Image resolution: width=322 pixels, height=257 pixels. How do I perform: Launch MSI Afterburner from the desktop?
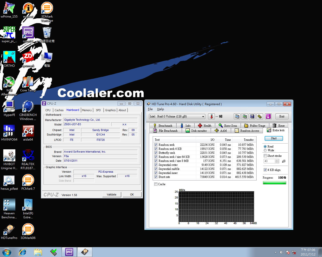pos(9,86)
